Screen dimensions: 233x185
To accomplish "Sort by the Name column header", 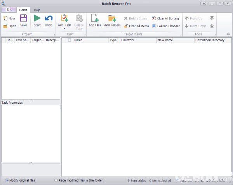I will [91, 40].
